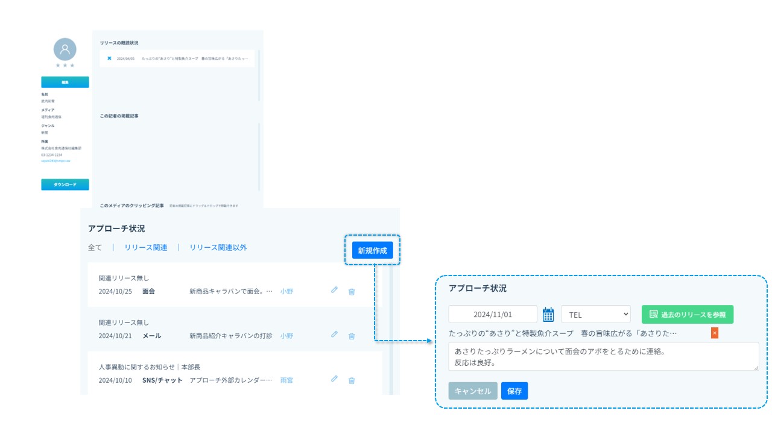
Task: Switch to the リリース関連以外 filter tab
Action: click(218, 247)
